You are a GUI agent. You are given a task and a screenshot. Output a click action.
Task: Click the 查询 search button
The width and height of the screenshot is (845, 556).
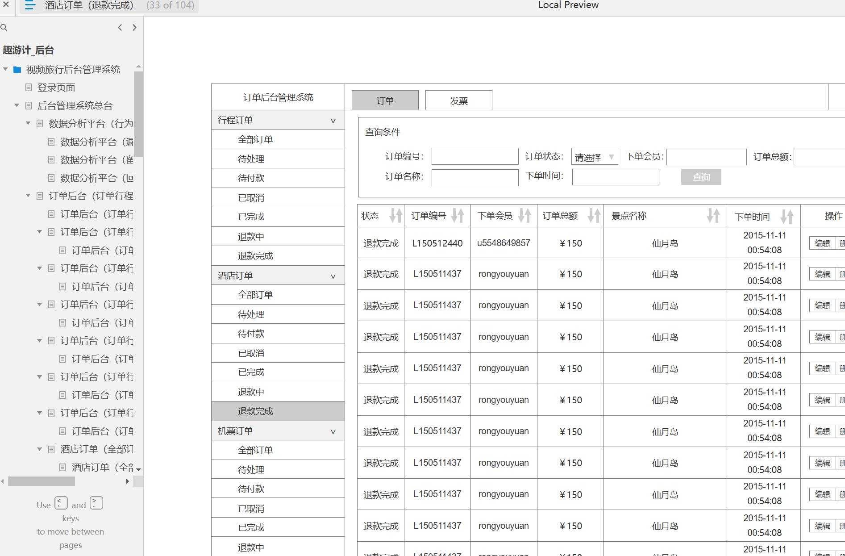[x=700, y=177]
